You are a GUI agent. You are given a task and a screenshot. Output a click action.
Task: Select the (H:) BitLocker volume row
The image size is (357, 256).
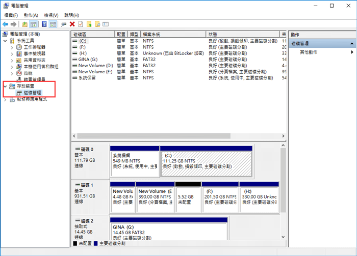(178, 53)
